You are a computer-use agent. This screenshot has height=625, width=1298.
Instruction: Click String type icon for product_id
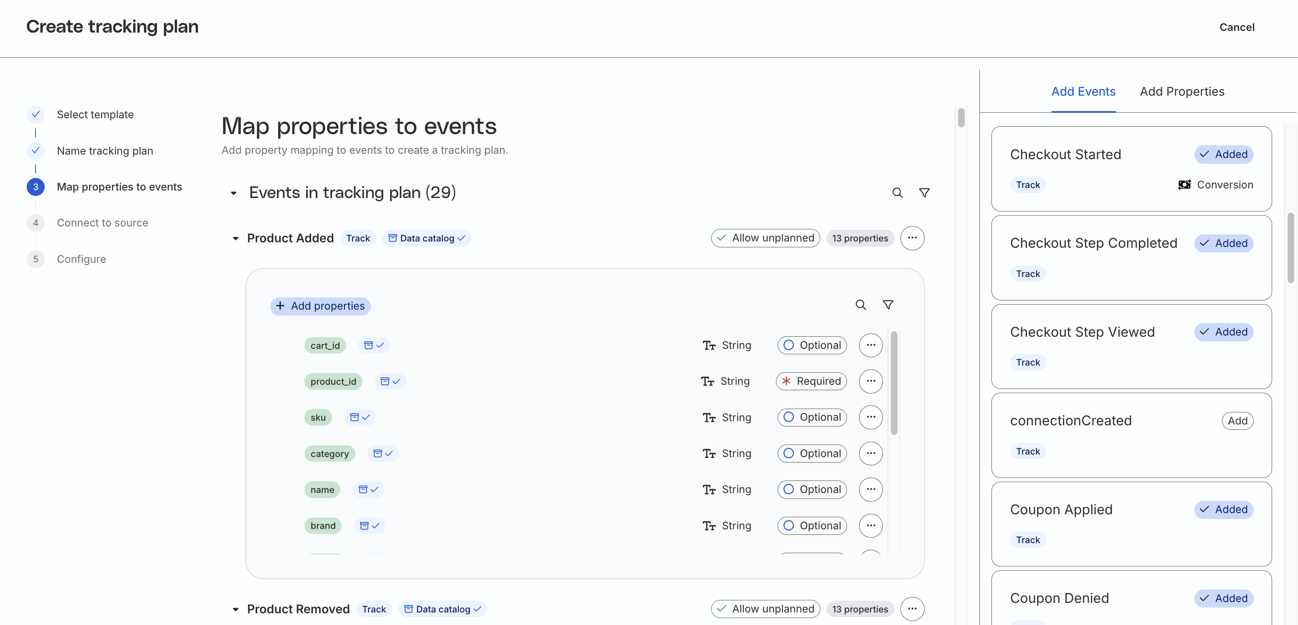click(x=707, y=381)
